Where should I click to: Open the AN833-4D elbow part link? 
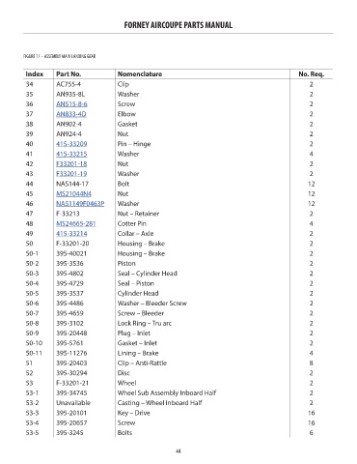click(71, 114)
